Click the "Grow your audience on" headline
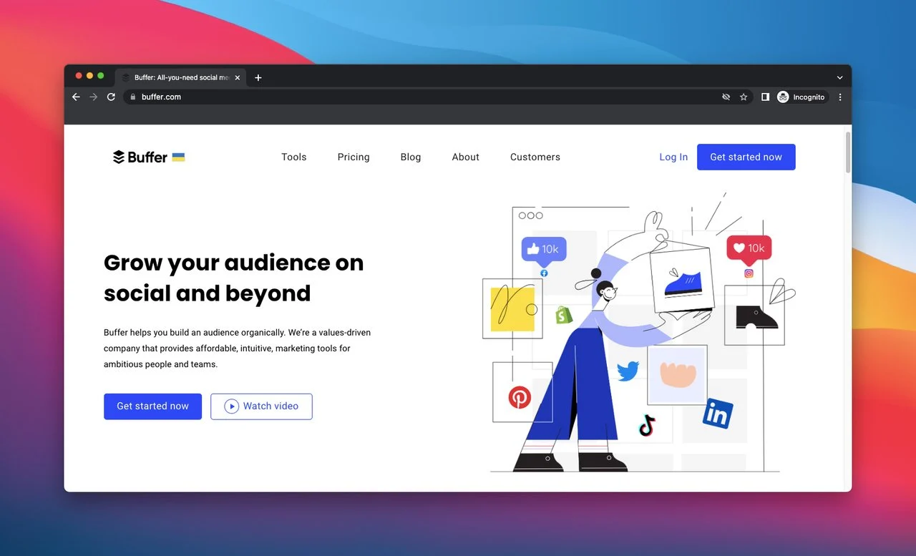Viewport: 916px width, 556px height. coord(233,263)
